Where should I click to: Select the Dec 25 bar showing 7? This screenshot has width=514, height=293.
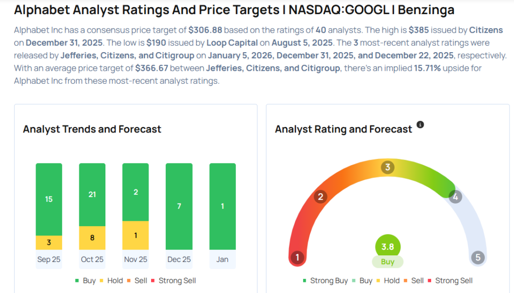click(x=179, y=206)
